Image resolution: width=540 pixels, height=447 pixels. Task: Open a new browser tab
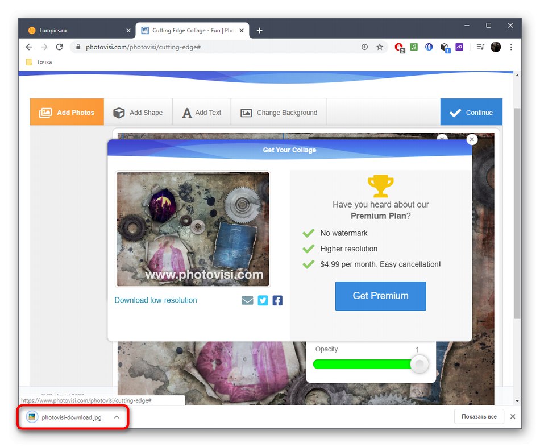(260, 30)
